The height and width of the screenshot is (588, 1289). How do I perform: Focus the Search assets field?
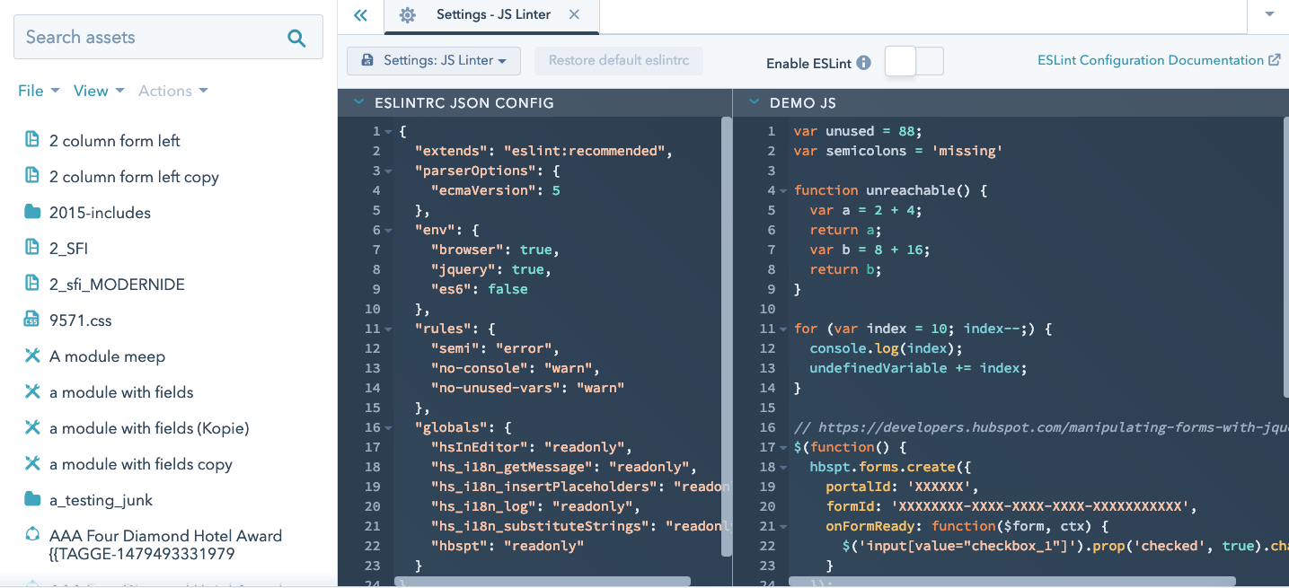(x=168, y=38)
